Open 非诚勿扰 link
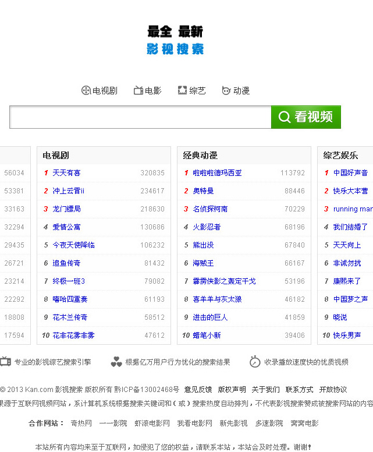The height and width of the screenshot is (452, 373). click(x=347, y=263)
